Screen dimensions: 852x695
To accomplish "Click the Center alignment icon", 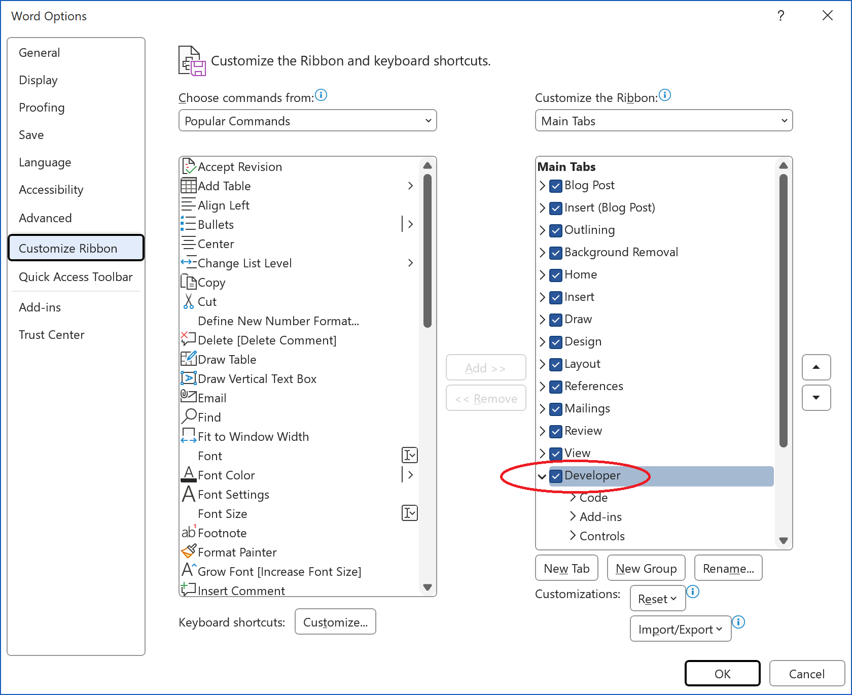I will pyautogui.click(x=189, y=244).
